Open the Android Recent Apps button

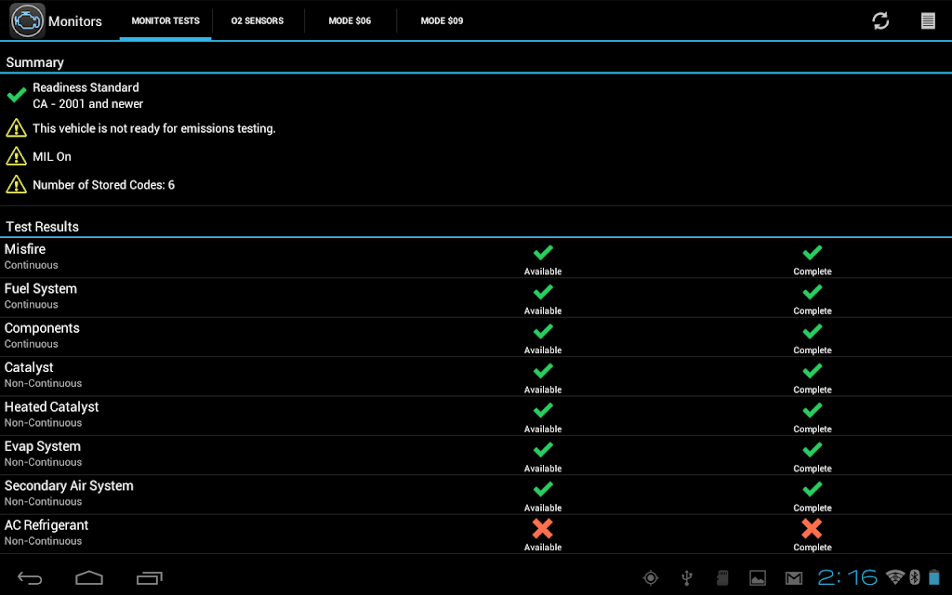point(150,577)
